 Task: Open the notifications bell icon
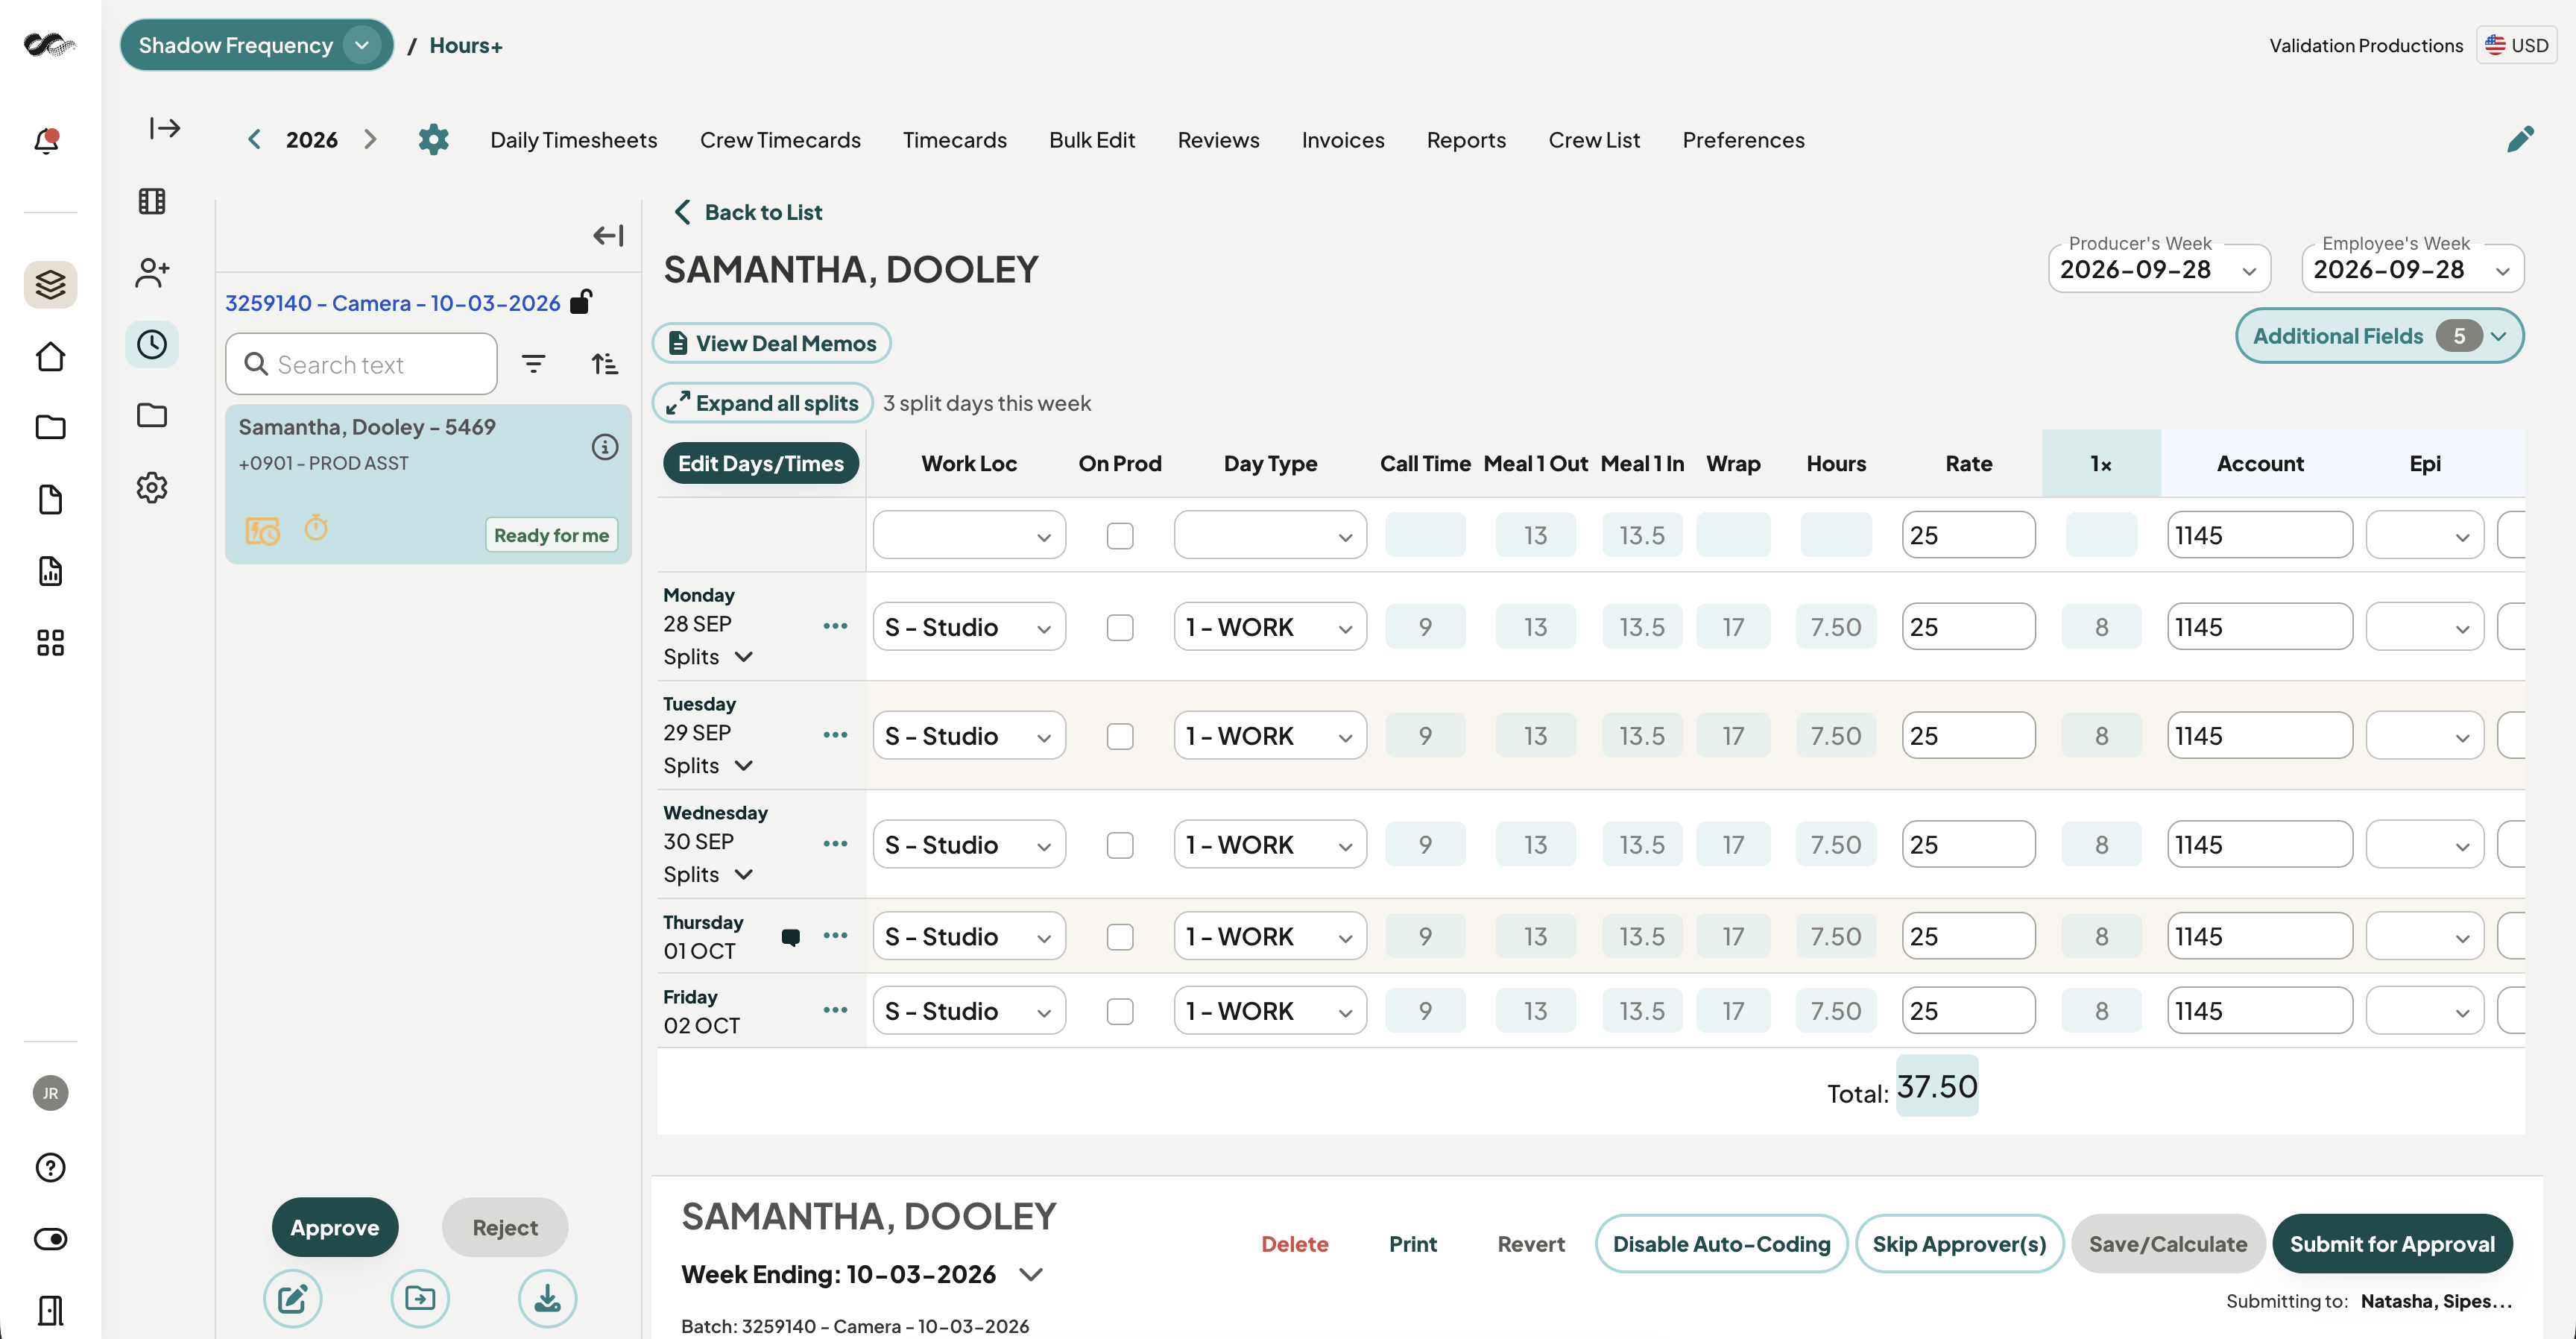click(47, 140)
